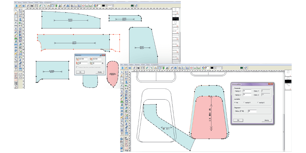Select the 'nachyl 1' symmetry radio button
The width and height of the screenshot is (306, 153).
244,103
